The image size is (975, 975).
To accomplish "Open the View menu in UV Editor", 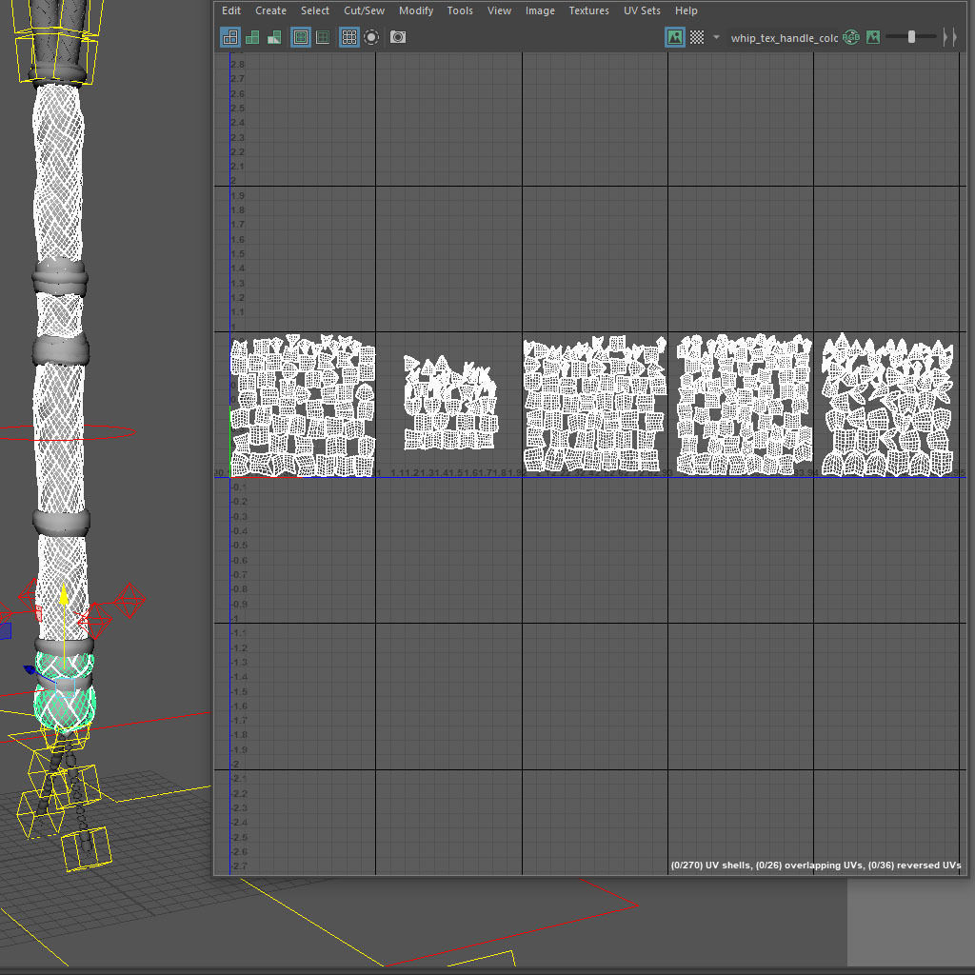I will click(499, 10).
